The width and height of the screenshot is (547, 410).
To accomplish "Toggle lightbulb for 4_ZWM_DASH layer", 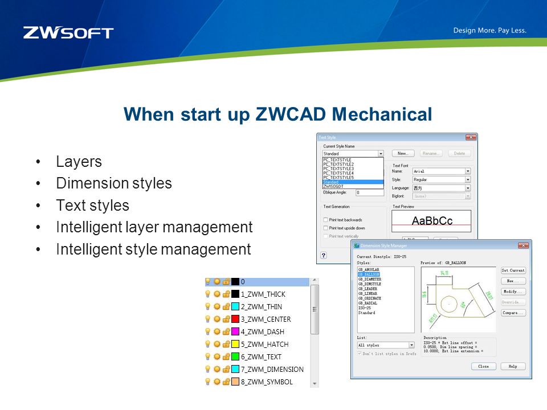I will tap(207, 331).
